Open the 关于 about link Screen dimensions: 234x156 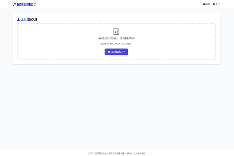218,4
